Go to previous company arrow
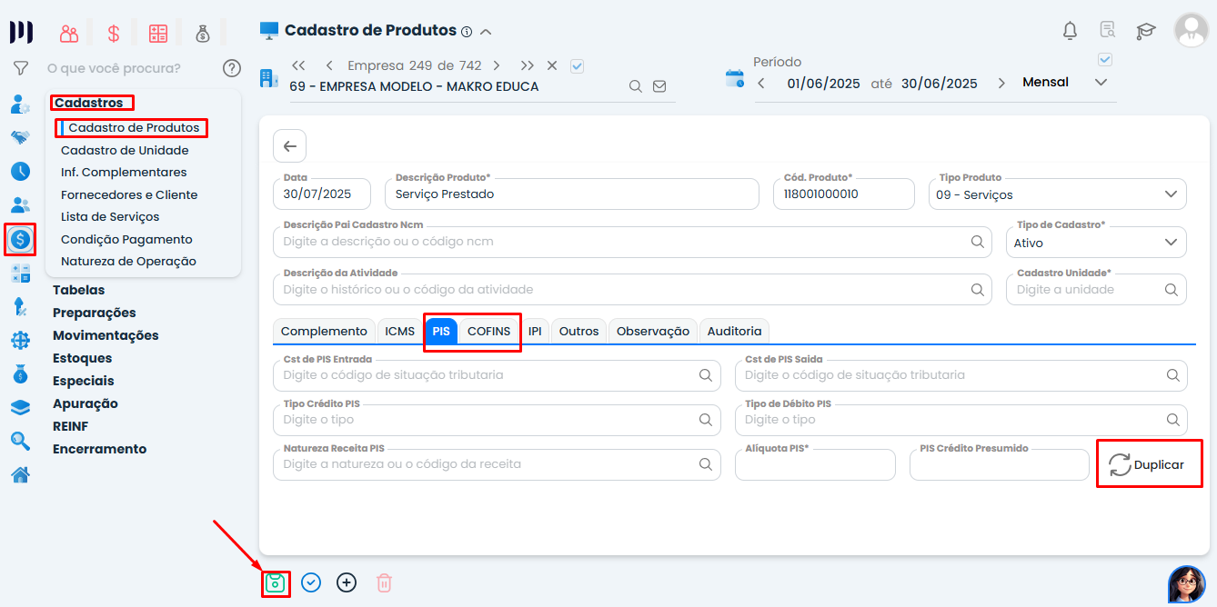Screen dimensions: 1217x607 point(328,65)
